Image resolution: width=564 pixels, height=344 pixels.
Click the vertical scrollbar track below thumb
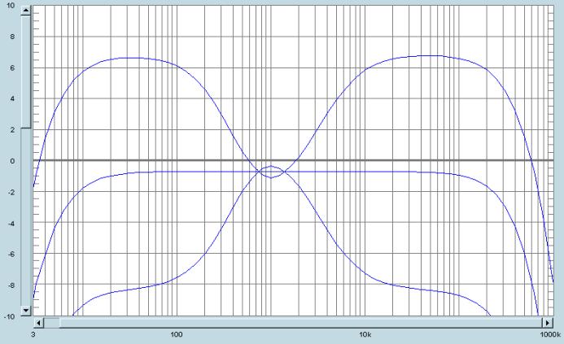pyautogui.click(x=26, y=217)
